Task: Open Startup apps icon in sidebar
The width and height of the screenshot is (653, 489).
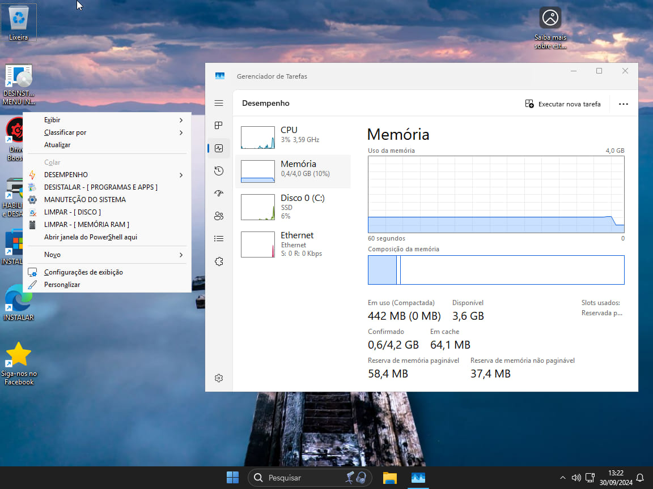Action: (x=219, y=194)
